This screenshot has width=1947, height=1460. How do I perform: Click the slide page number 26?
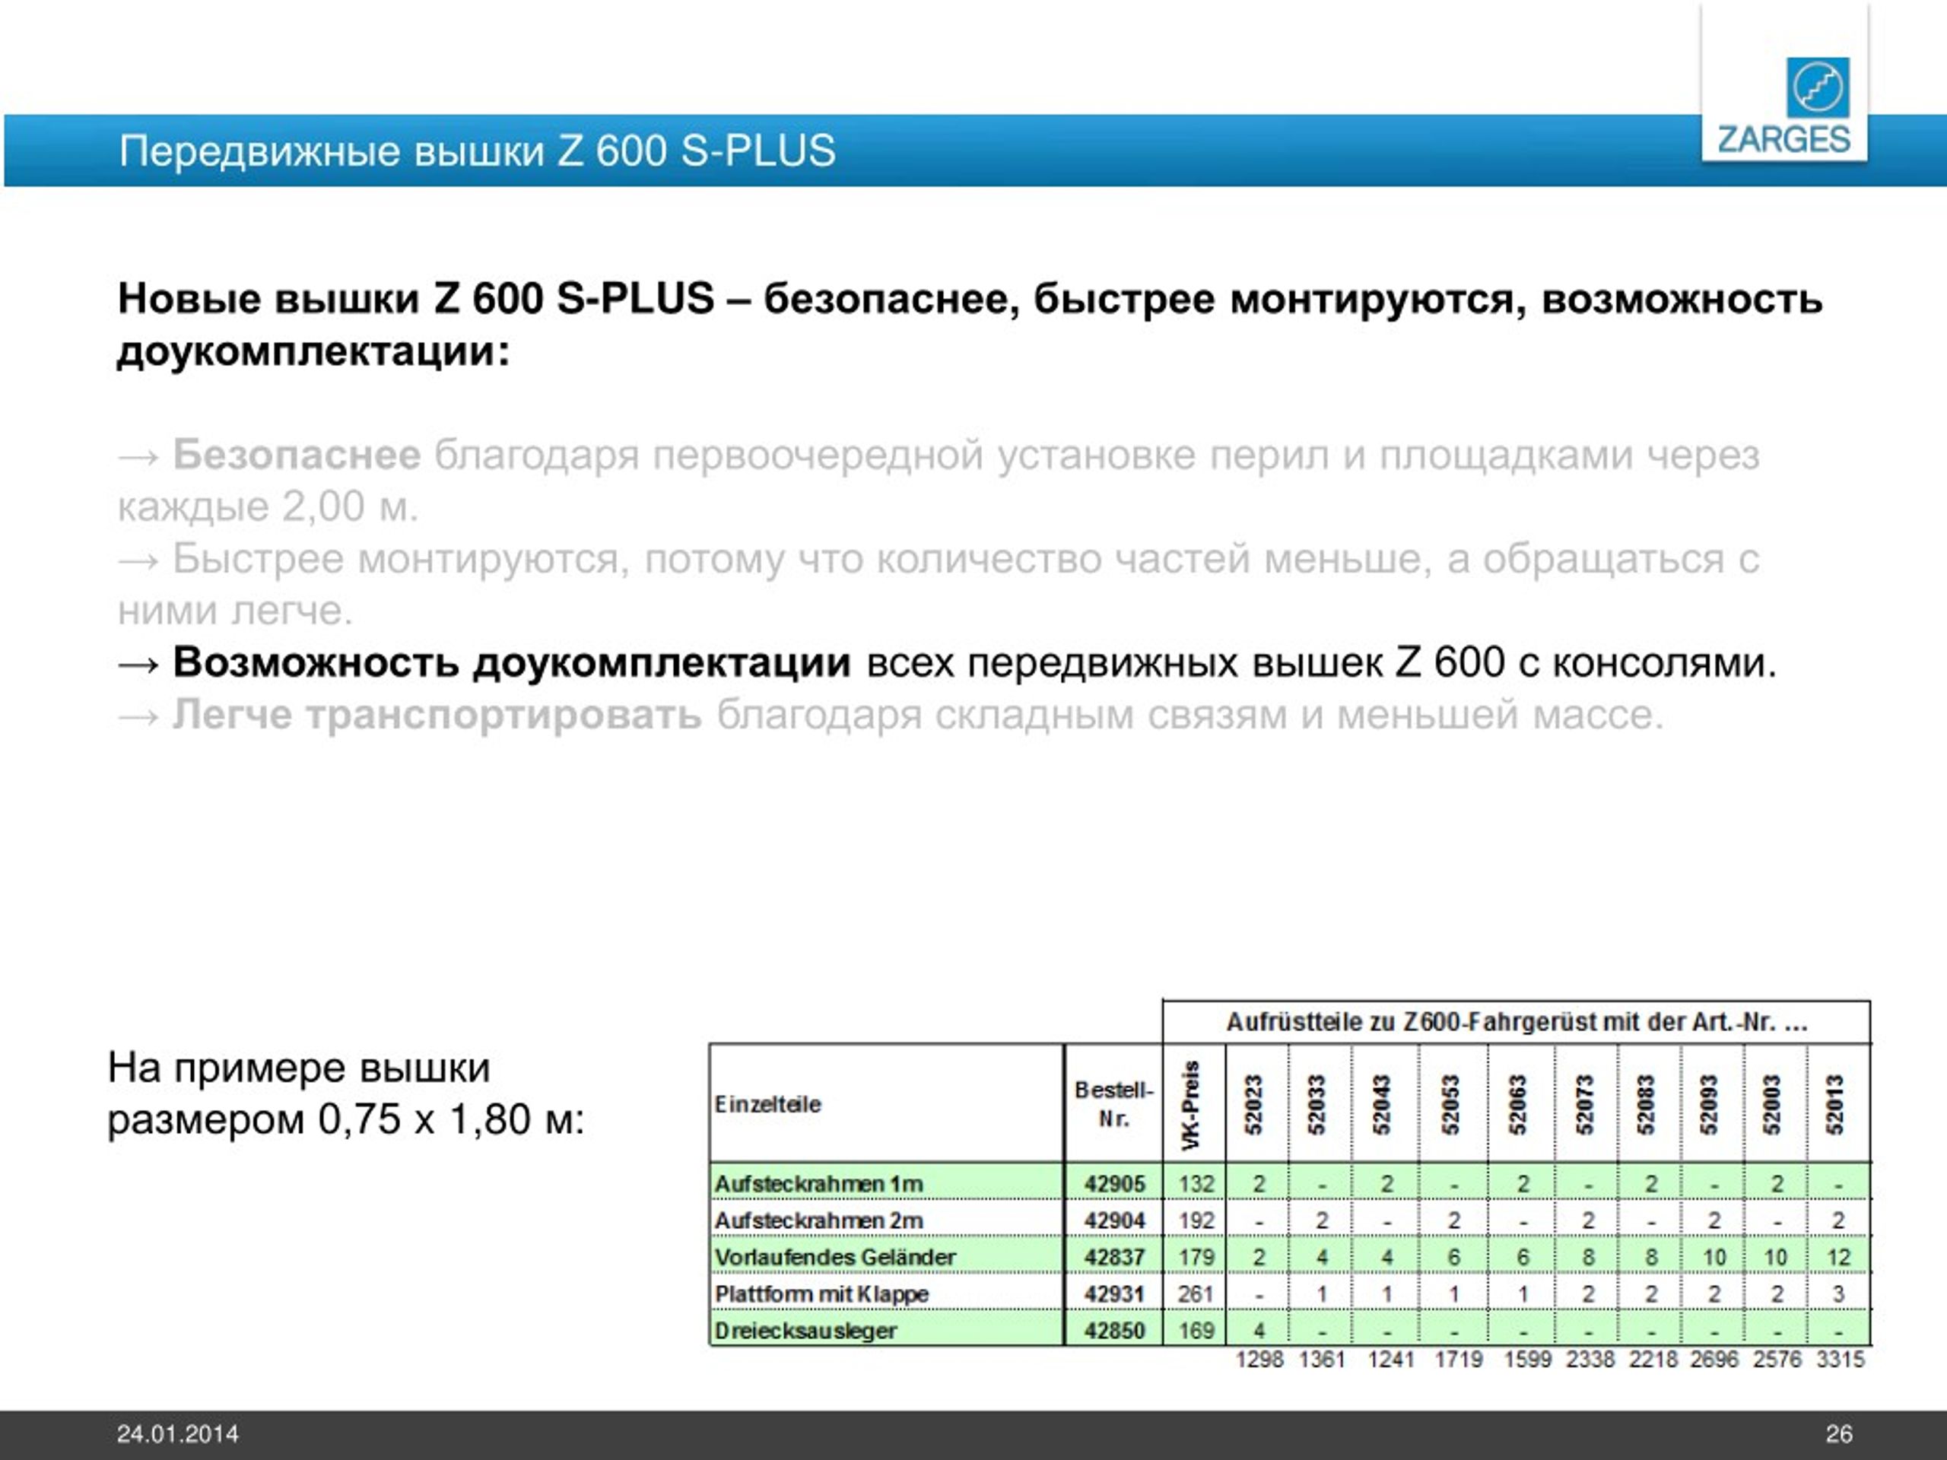tap(1839, 1434)
